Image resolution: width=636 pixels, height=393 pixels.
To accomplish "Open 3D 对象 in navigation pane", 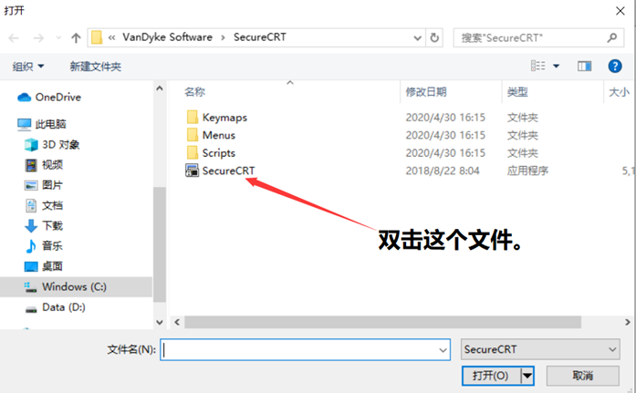I will pos(61,145).
